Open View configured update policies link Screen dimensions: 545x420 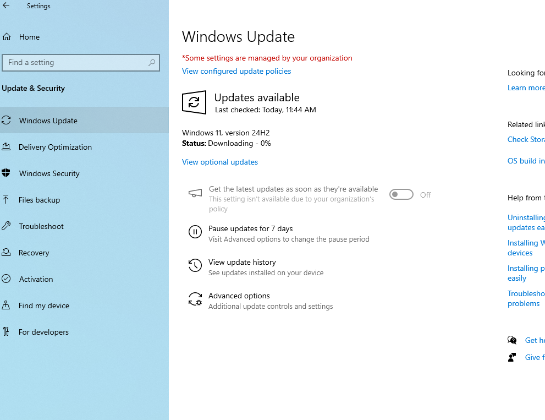pos(236,71)
